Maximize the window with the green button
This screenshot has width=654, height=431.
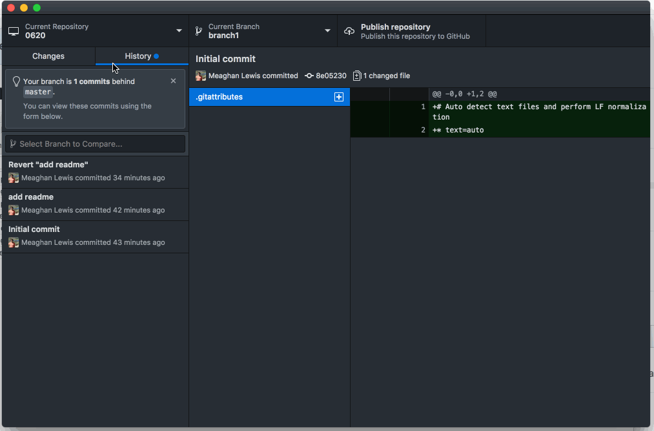point(37,8)
